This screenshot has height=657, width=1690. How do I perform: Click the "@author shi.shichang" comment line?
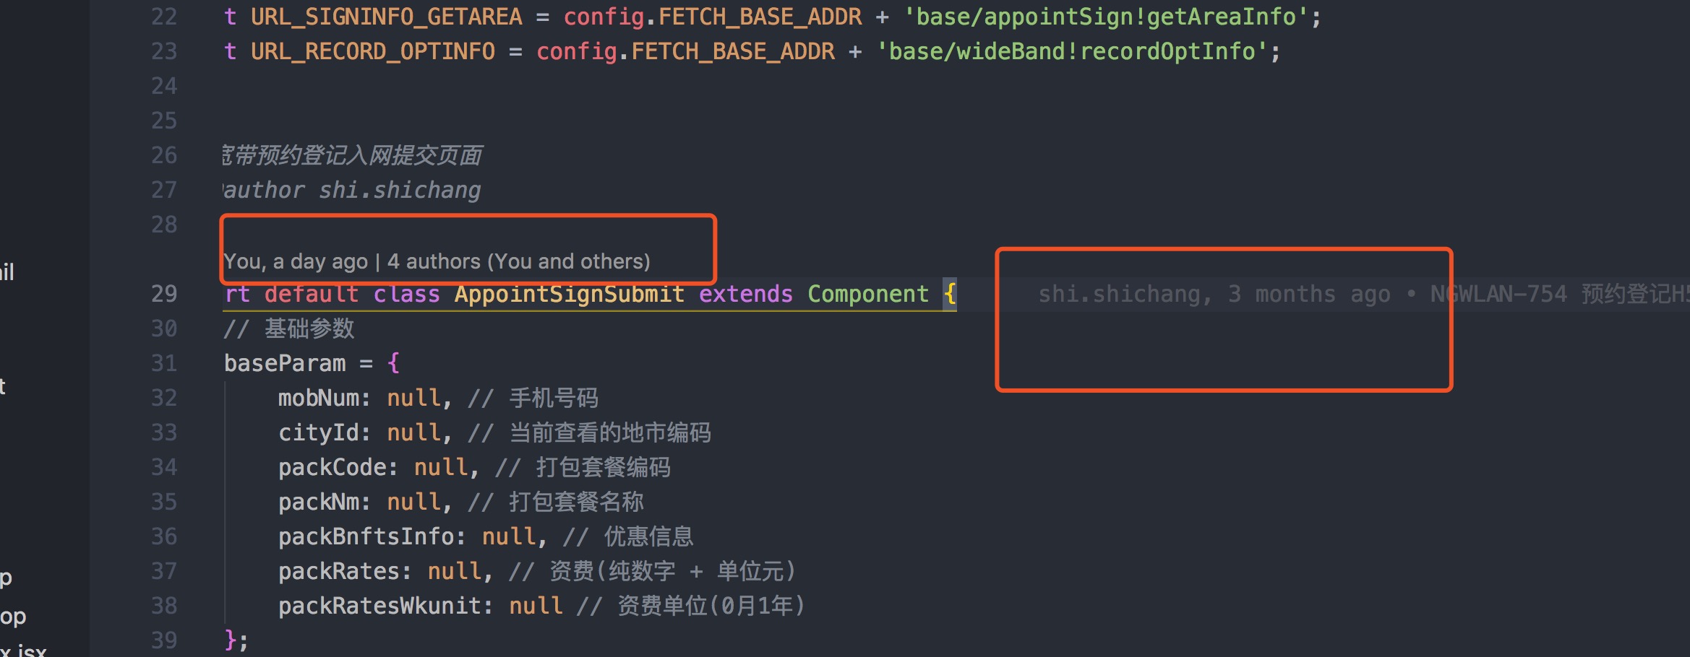click(x=352, y=190)
